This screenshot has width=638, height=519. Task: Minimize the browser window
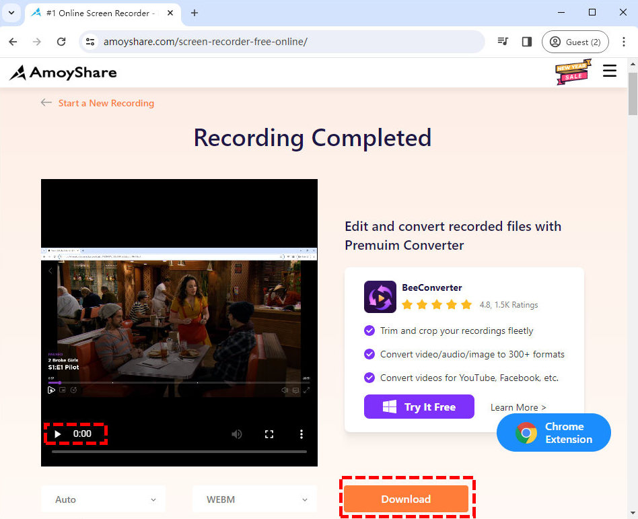tap(561, 13)
